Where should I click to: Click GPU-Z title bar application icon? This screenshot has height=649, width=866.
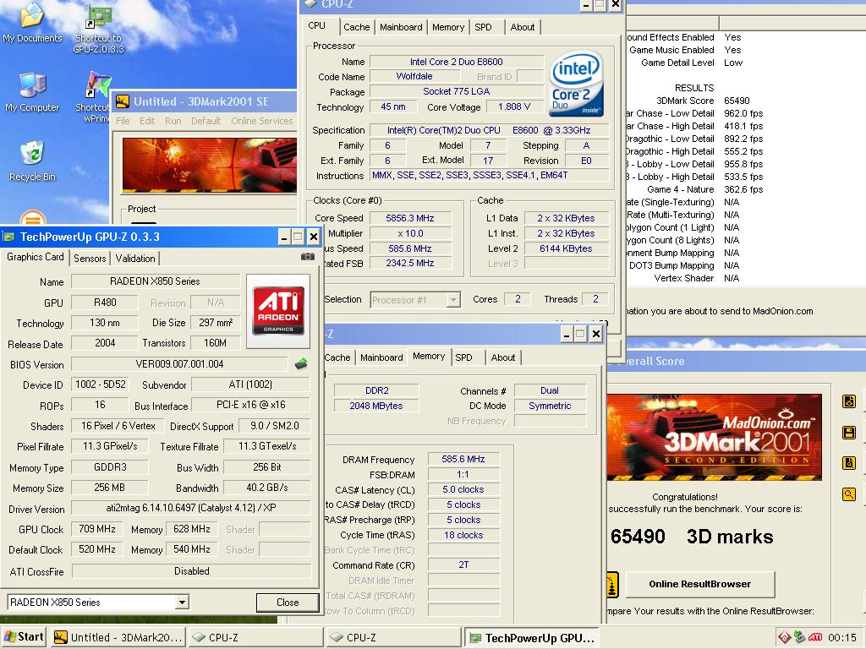pos(8,237)
